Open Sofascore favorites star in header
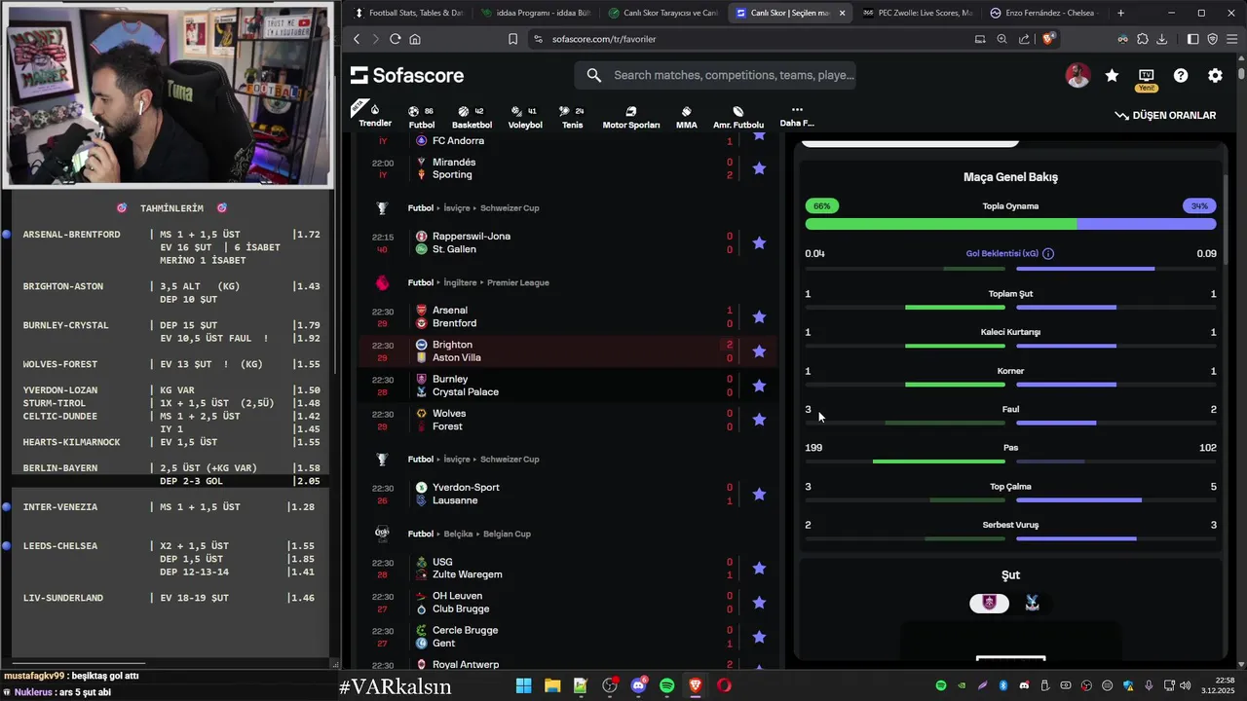Screen dimensions: 1247x701 1112,75
